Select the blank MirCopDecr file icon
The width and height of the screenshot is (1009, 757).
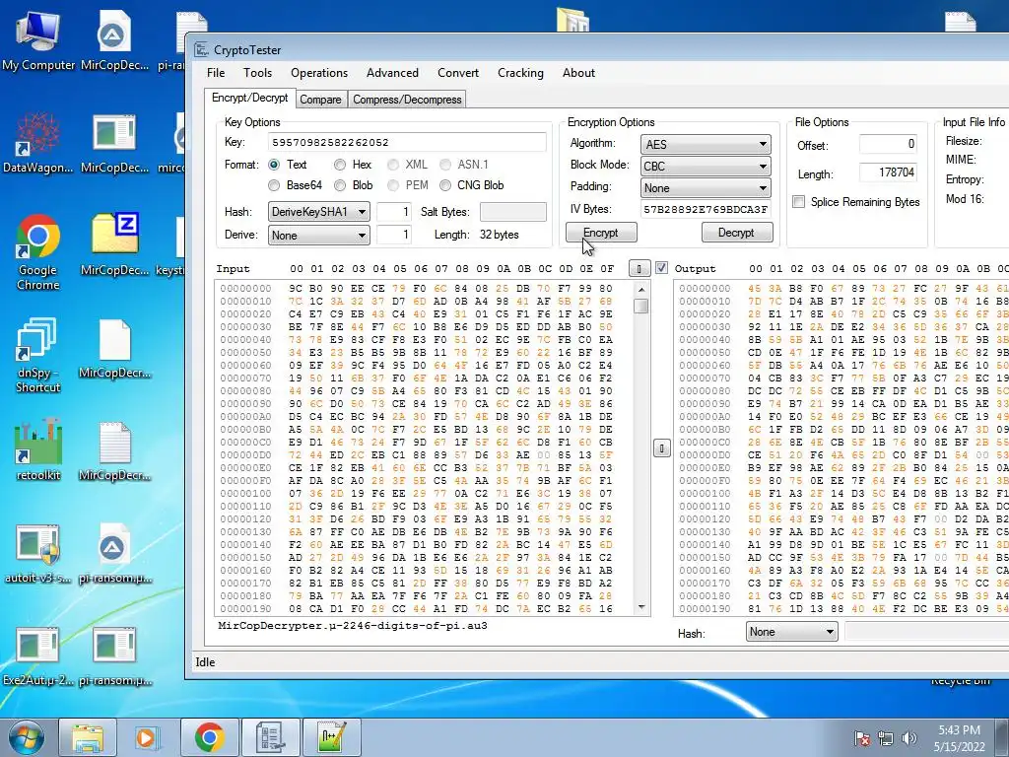(115, 348)
